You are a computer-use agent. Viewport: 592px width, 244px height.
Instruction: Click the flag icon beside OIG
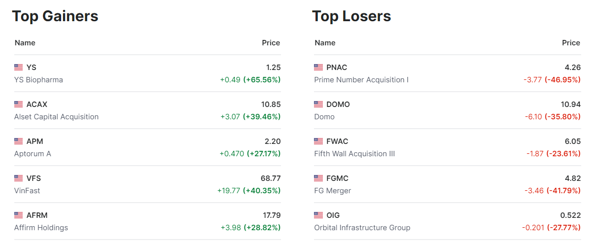[318, 215]
